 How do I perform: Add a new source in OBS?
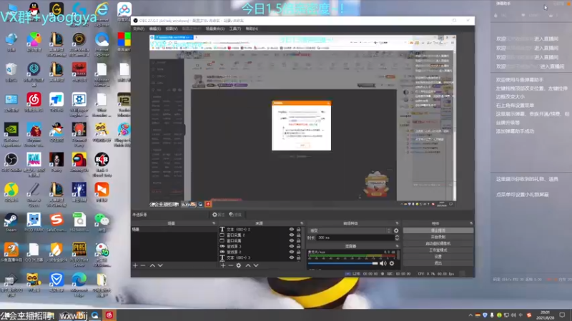(x=223, y=265)
